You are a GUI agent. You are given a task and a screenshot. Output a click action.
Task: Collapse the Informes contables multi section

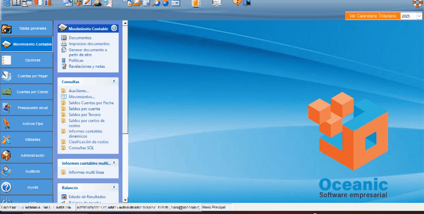point(114,163)
